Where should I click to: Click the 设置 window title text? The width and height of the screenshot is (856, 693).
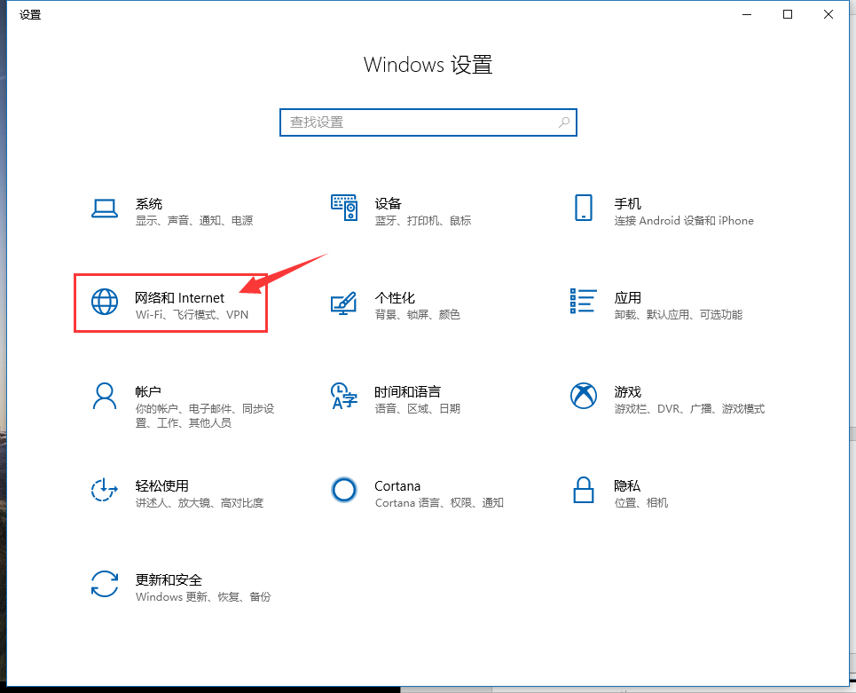point(30,15)
